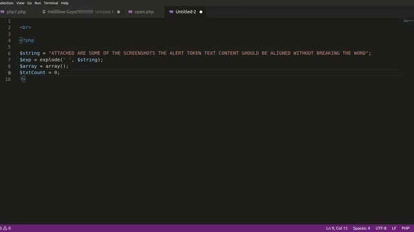Click the $string variable on line 6
This screenshot has width=414, height=232.
click(x=30, y=53)
